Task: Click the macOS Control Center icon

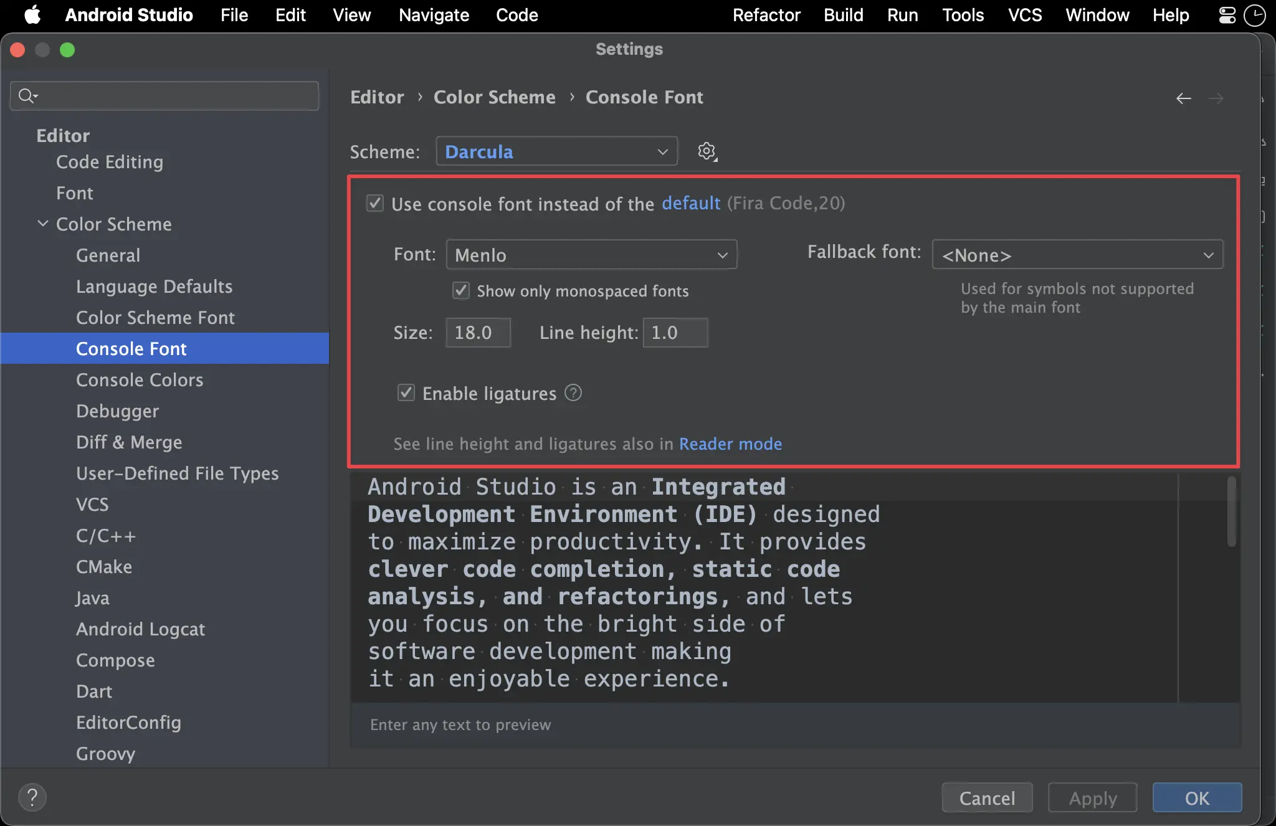Action: tap(1227, 15)
